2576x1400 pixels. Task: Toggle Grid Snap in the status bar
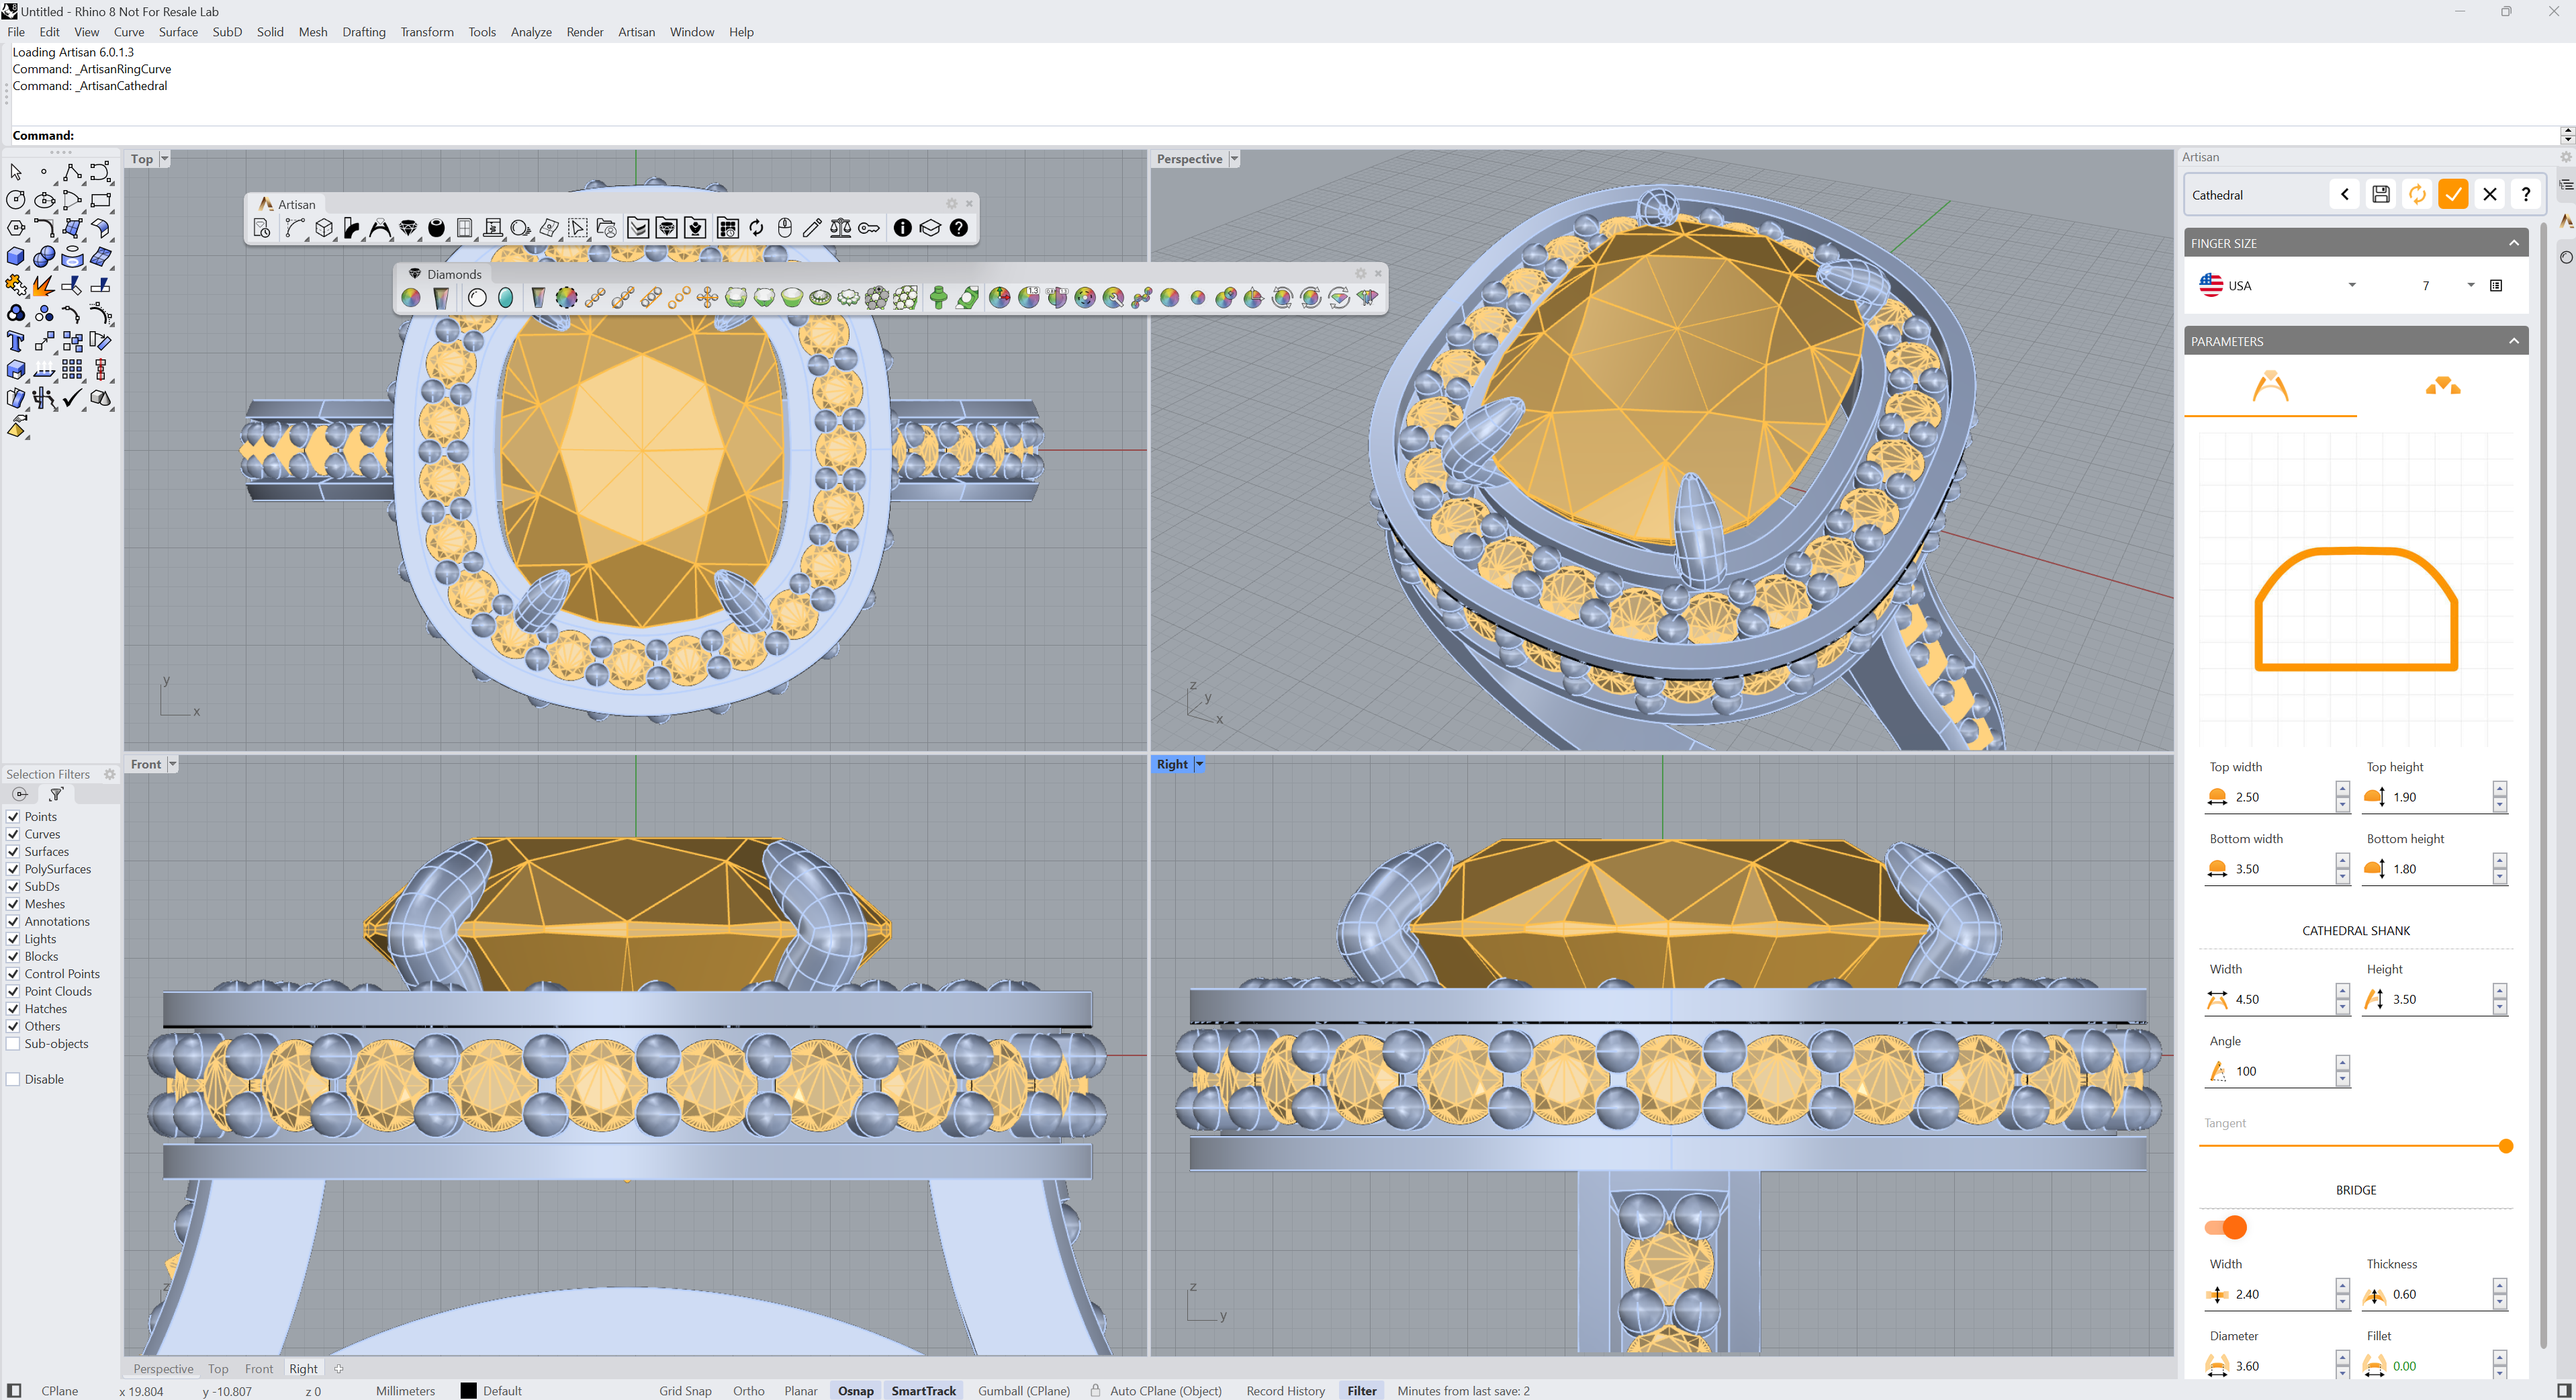685,1390
